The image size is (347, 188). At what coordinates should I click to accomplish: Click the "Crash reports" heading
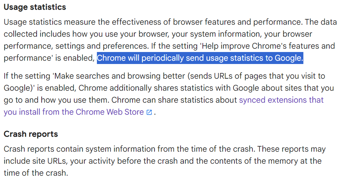pyautogui.click(x=31, y=134)
